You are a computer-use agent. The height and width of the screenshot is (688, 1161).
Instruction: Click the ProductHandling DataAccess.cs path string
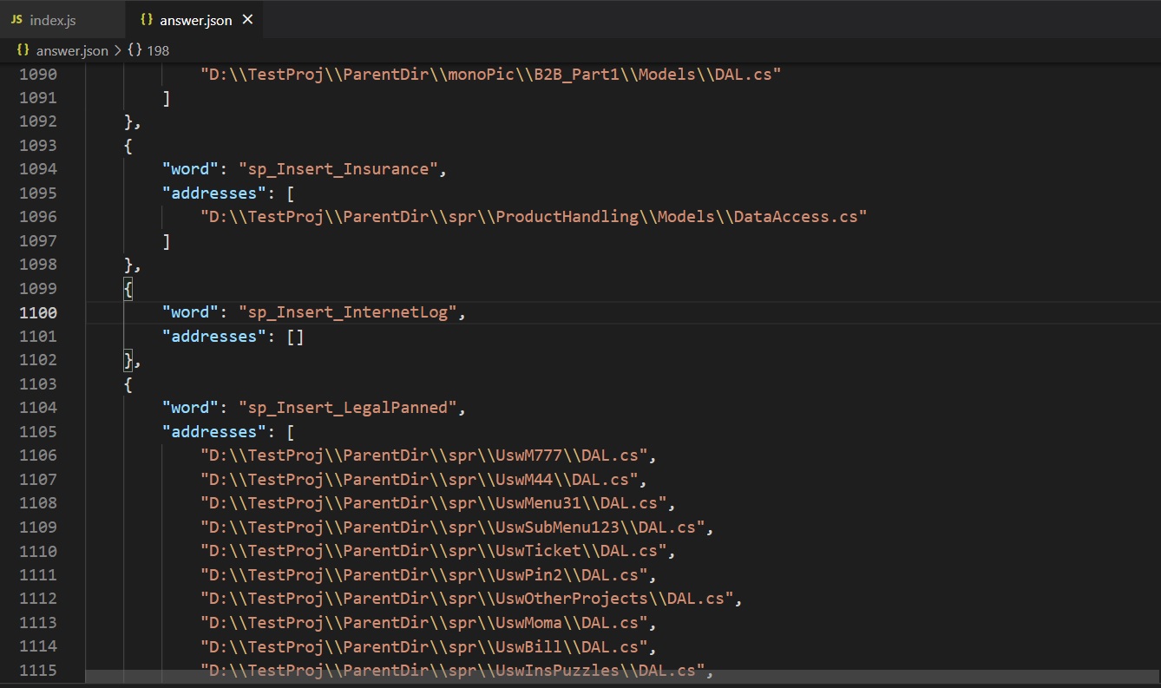tap(534, 216)
